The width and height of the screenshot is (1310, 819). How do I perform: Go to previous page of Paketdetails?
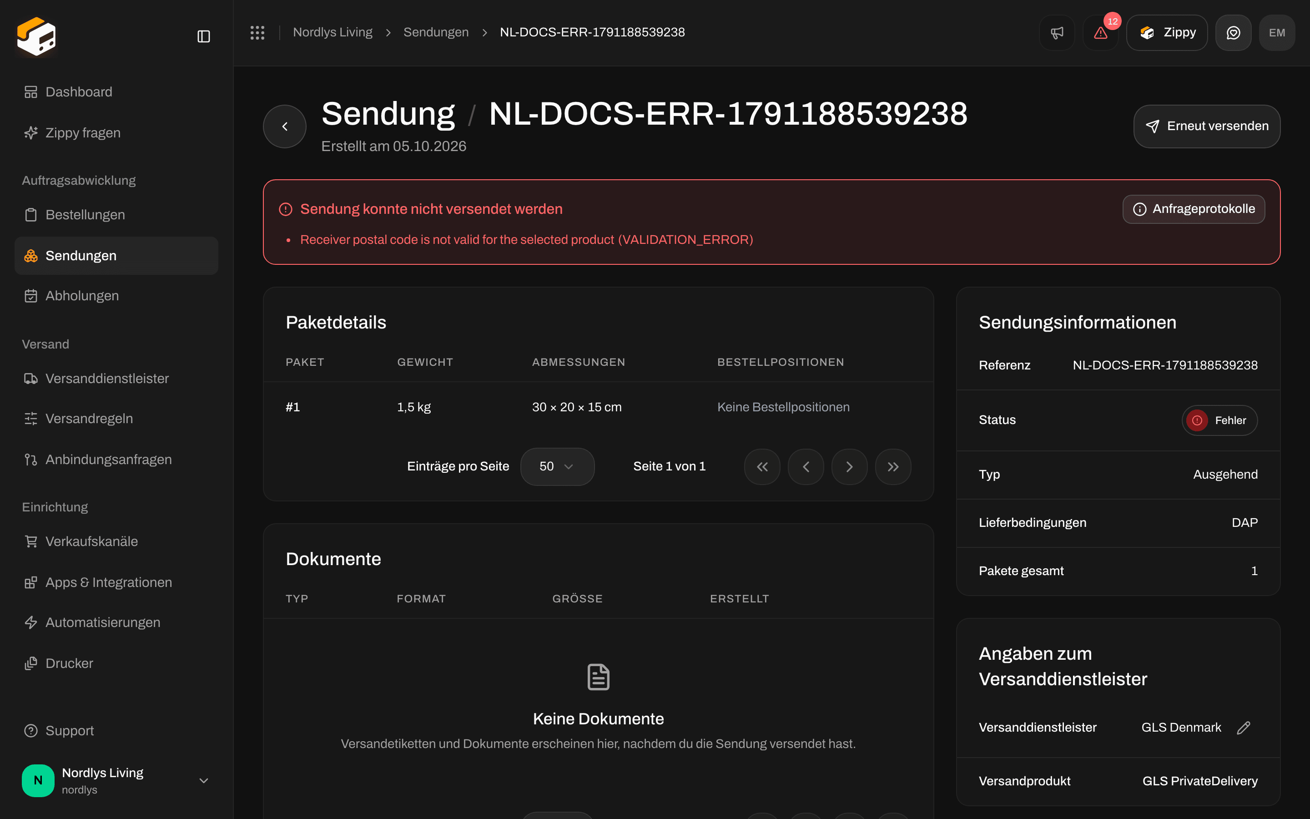(x=806, y=466)
